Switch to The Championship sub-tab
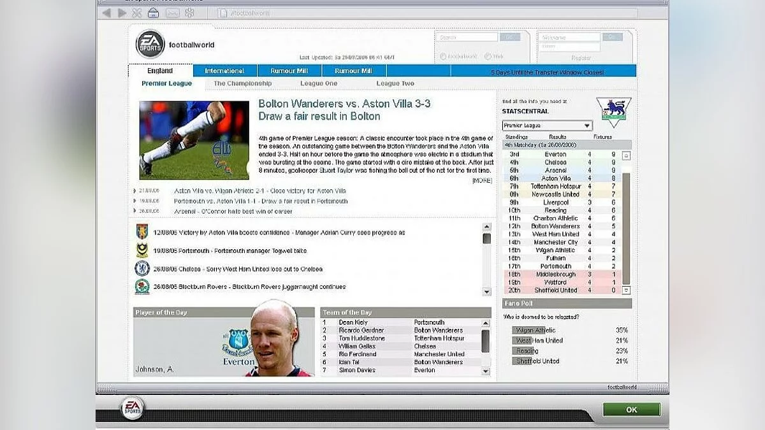The width and height of the screenshot is (765, 430). coord(242,83)
